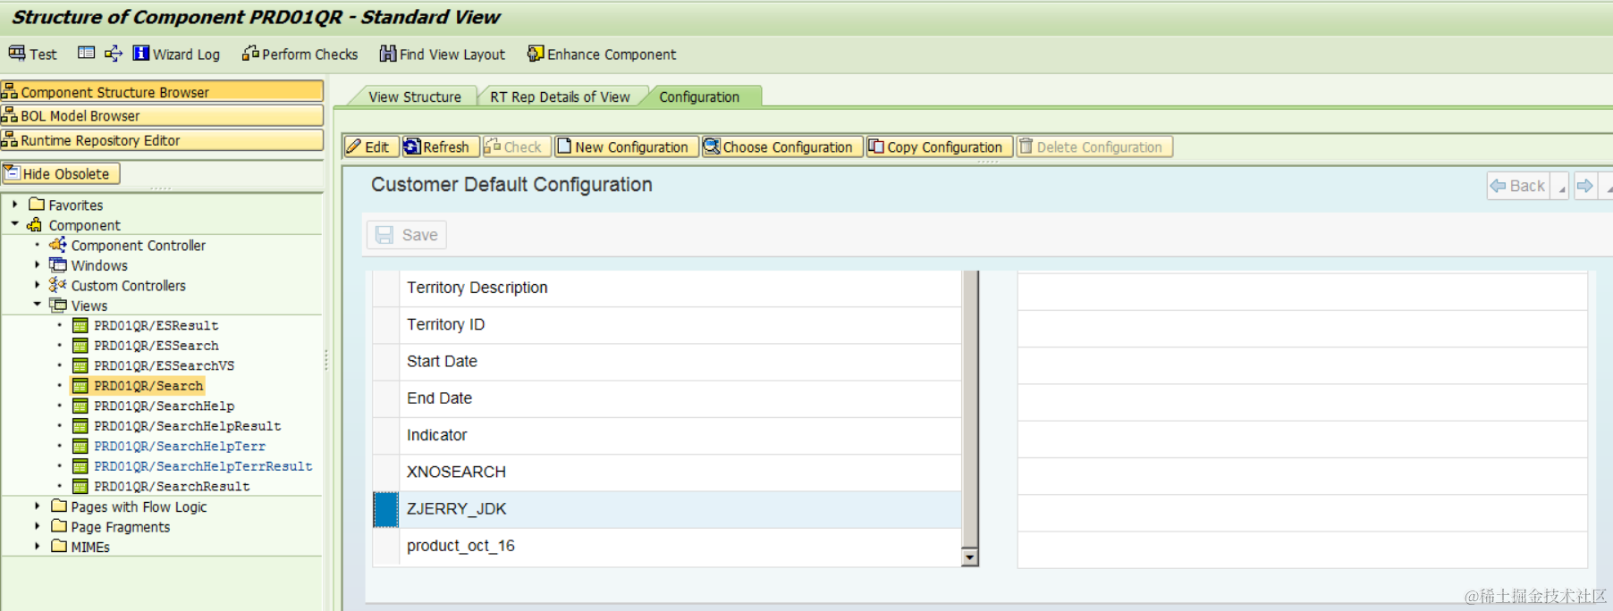Open view PRD01QR/SearchHelpResult
Viewport: 1613px width, 611px height.
tap(188, 426)
